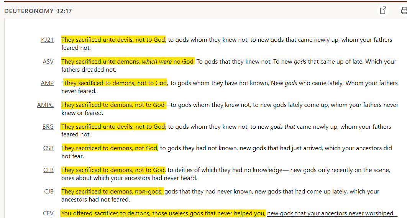Click highlighted 'They sacrificed to demons' in CEB verse

97,170
